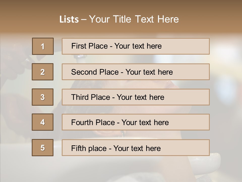Click the words "Fourth Place" in row four
Viewport: 242px width, 182px height.
pos(93,122)
